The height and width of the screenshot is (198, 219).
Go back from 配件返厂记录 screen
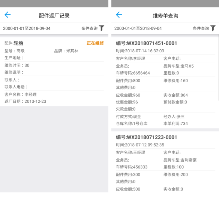[7, 15]
